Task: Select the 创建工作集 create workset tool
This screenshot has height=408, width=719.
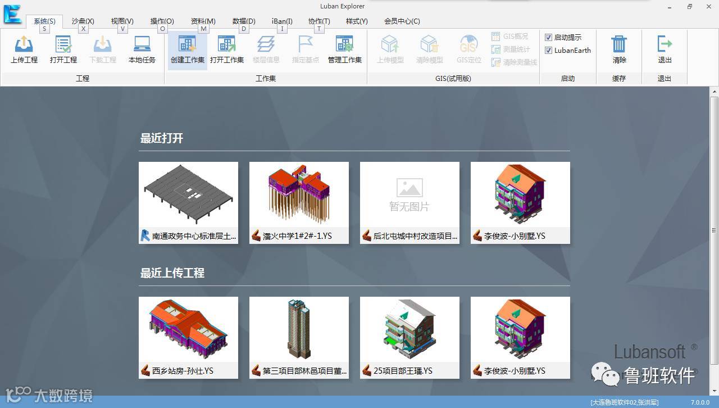Action: coord(188,49)
